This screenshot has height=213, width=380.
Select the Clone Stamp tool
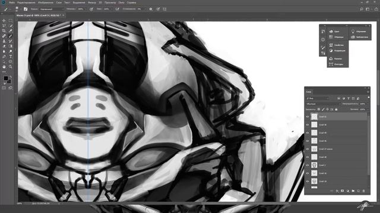[x=4, y=41]
